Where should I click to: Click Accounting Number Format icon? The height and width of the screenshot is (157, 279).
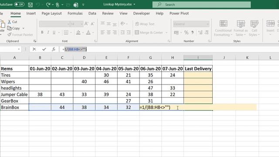coord(176,32)
